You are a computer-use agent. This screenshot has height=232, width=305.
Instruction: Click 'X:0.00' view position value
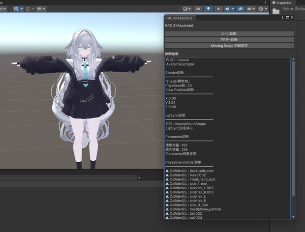tap(171, 98)
